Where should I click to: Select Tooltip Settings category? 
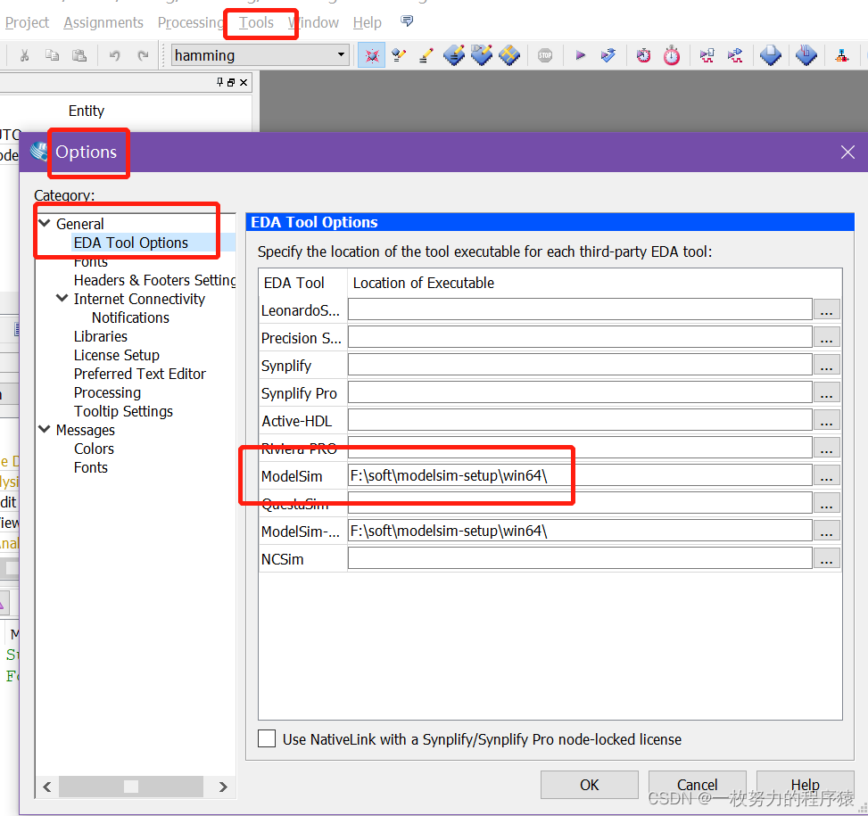point(123,412)
